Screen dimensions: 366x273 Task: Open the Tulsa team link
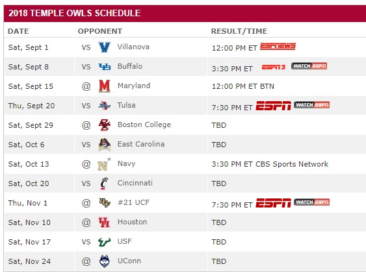(x=126, y=105)
